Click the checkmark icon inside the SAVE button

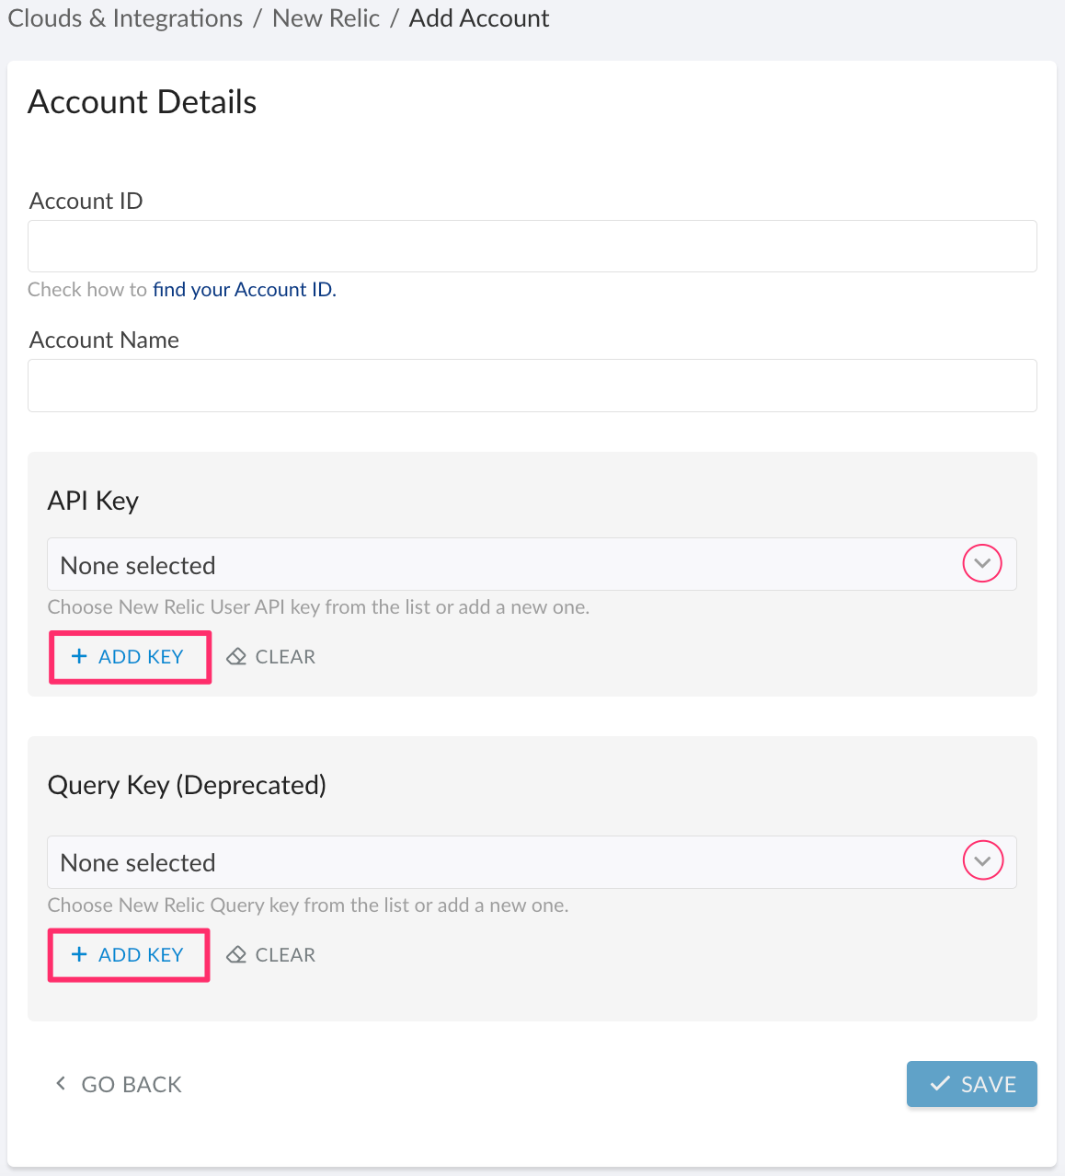click(939, 1084)
